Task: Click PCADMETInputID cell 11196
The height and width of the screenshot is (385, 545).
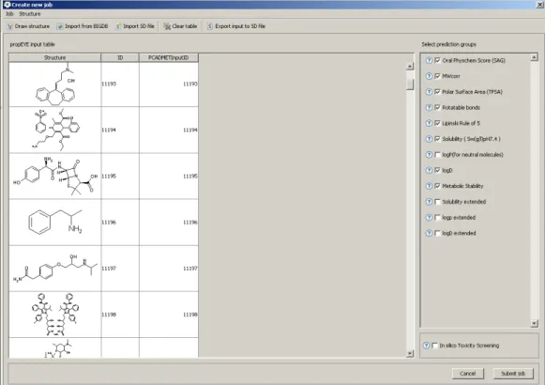Action: point(169,223)
